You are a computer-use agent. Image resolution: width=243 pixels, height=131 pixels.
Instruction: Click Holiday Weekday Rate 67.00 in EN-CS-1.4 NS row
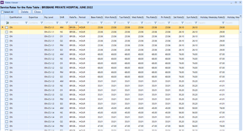(212, 113)
